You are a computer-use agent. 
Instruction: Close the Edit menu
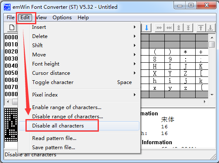tap(25, 18)
